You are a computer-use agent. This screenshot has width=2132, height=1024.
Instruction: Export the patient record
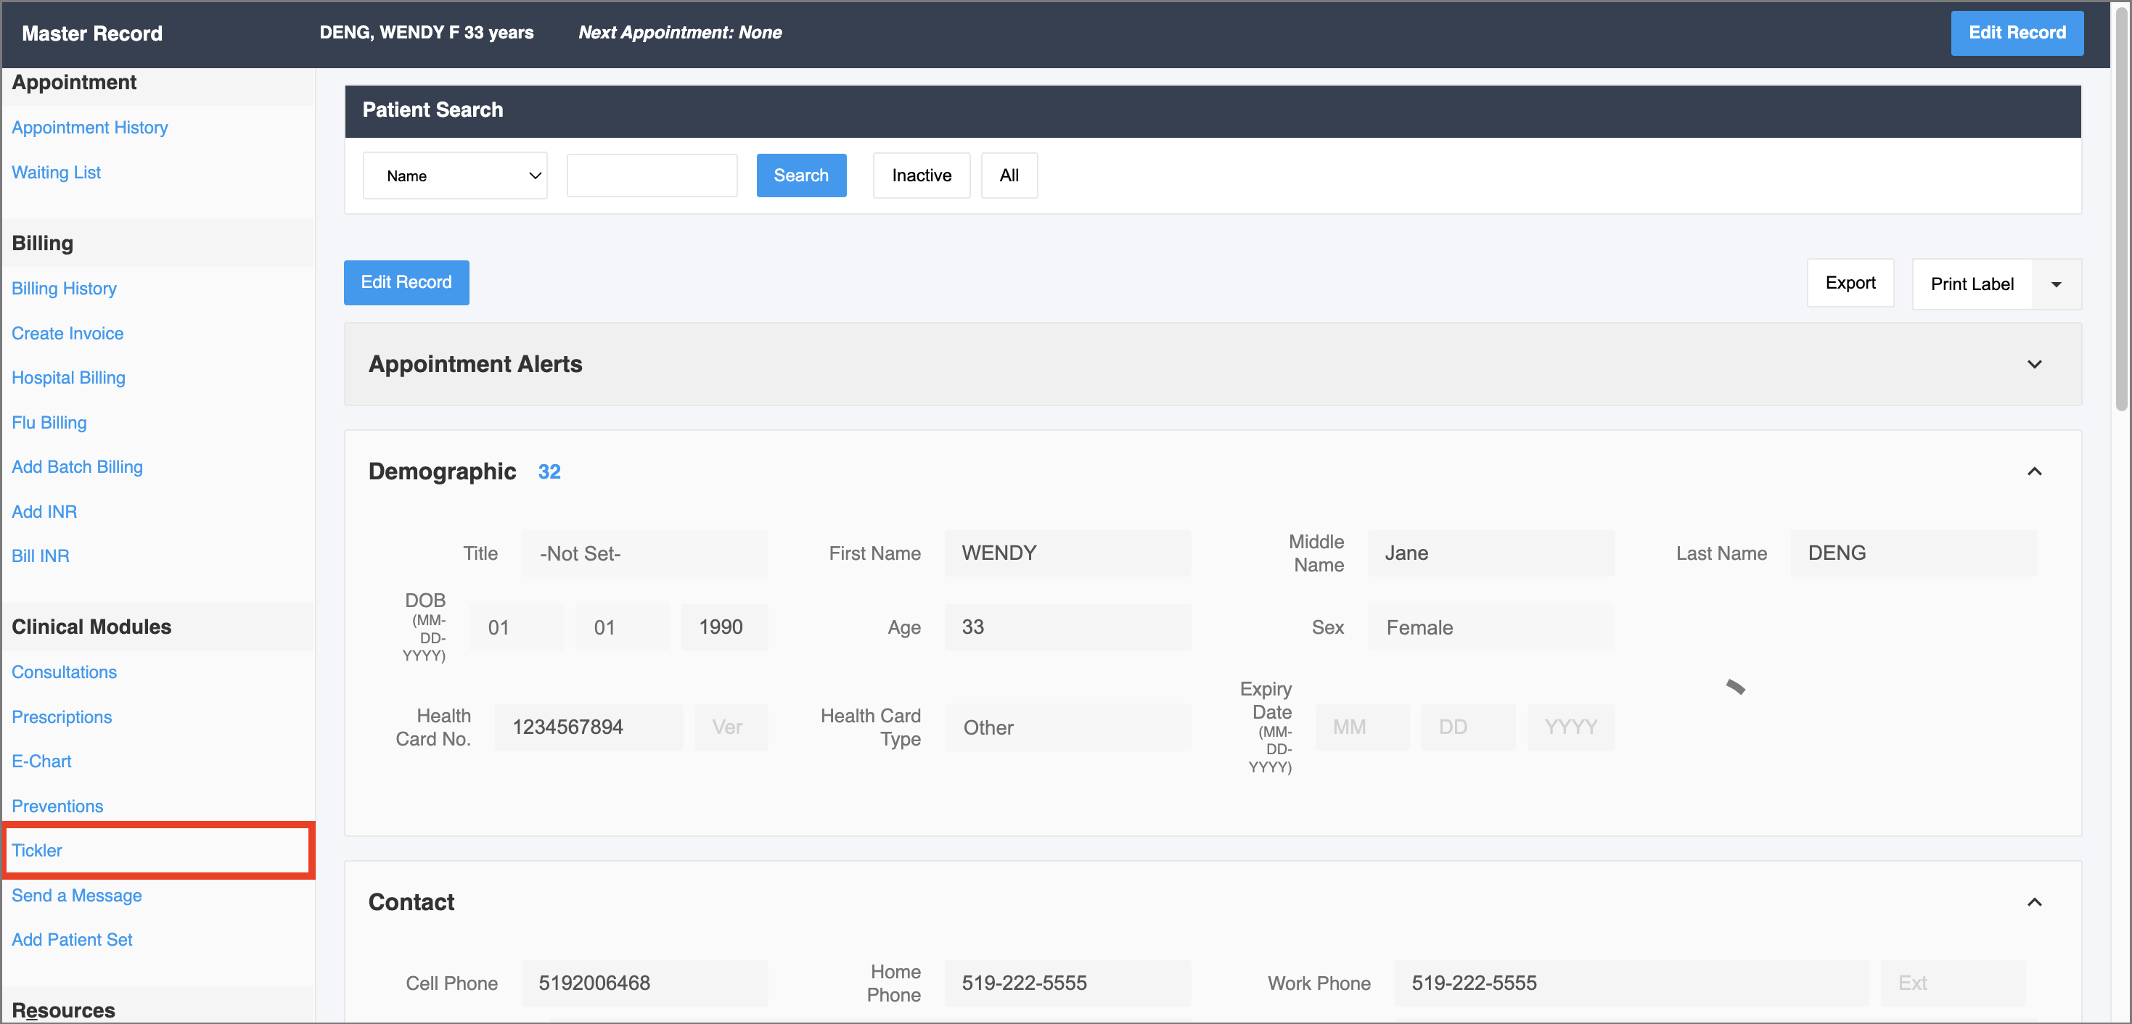pos(1849,283)
